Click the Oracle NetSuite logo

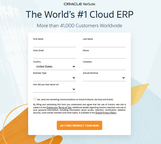point(79,4)
